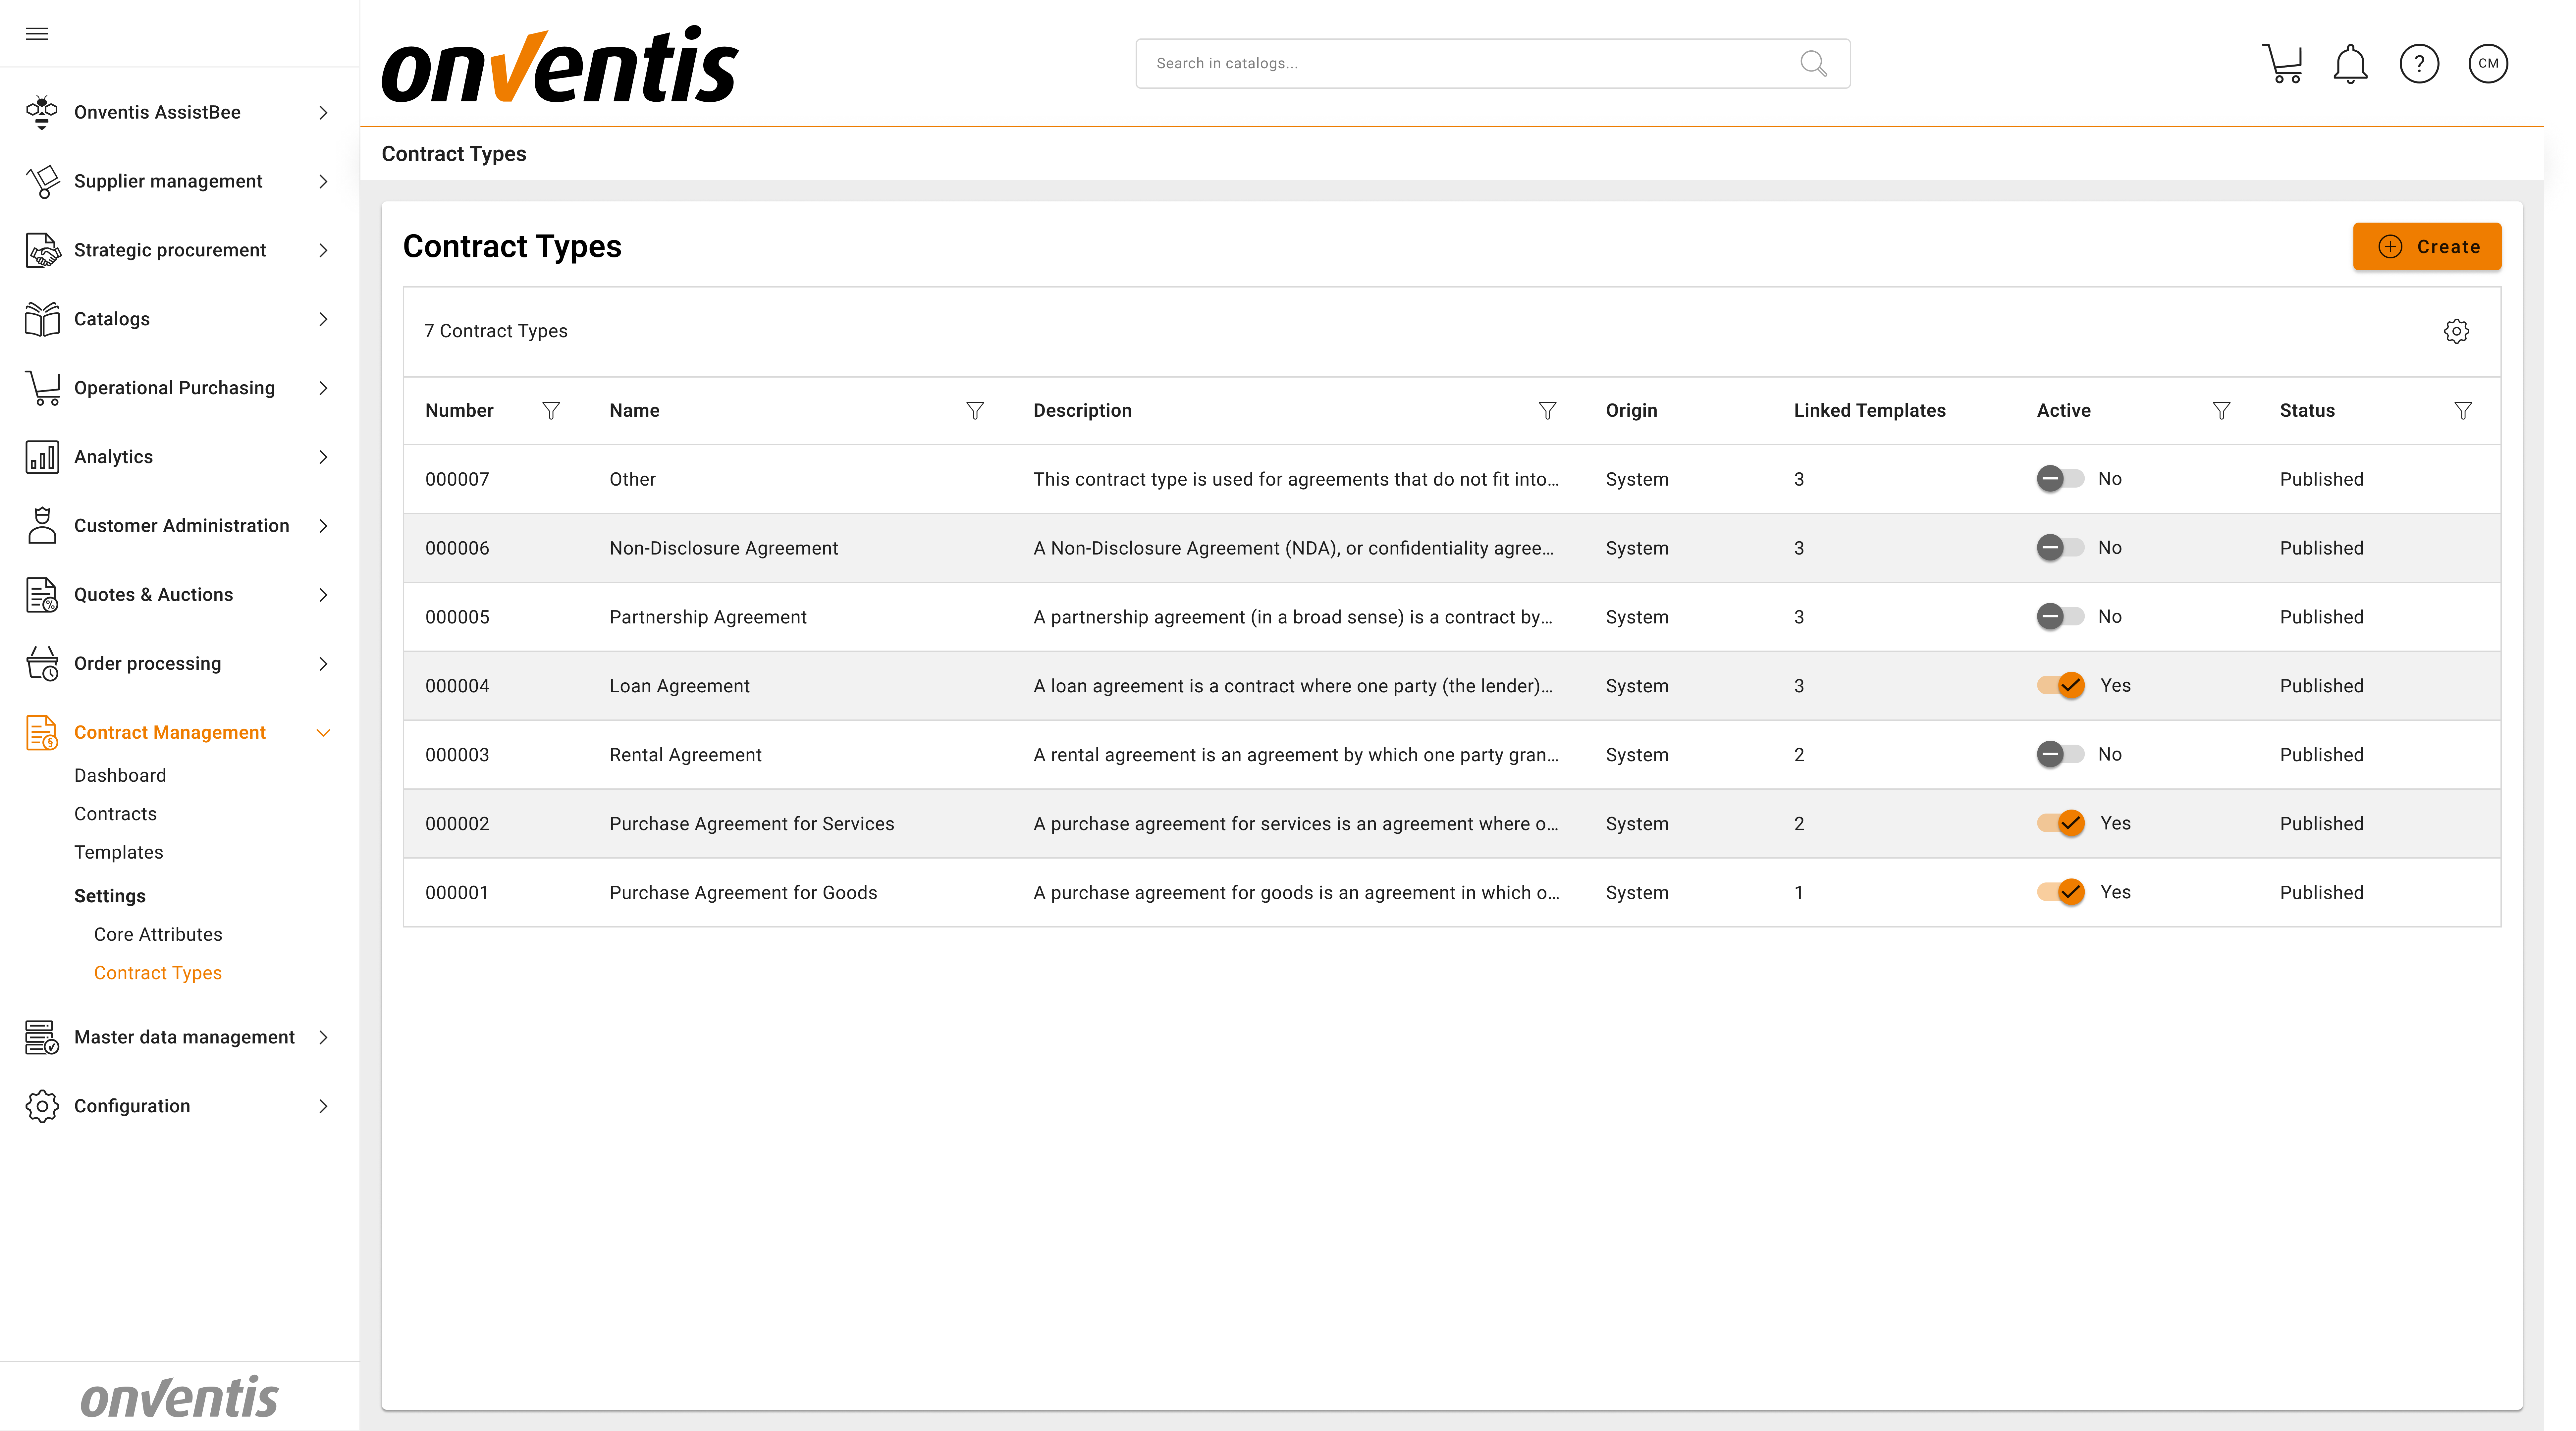
Task: Click the search magnifier icon
Action: 1813,63
